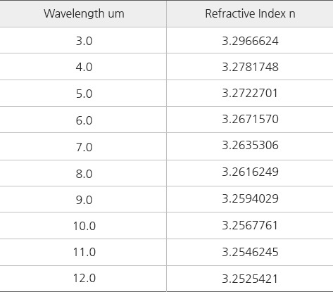The height and width of the screenshot is (292, 333).
Task: Click the refractive index value 3.2671570
Action: click(250, 119)
